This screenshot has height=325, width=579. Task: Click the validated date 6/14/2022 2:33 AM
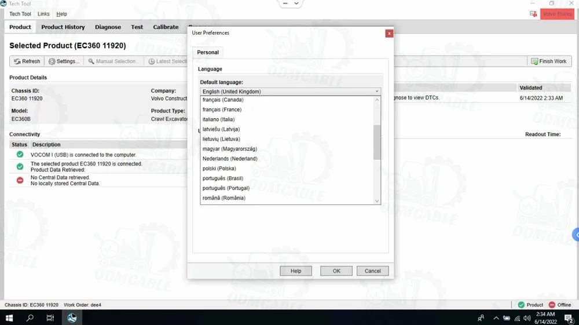pos(541,98)
